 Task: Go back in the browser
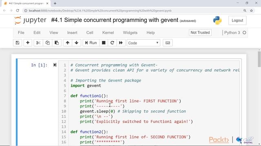pyautogui.click(x=4, y=11)
